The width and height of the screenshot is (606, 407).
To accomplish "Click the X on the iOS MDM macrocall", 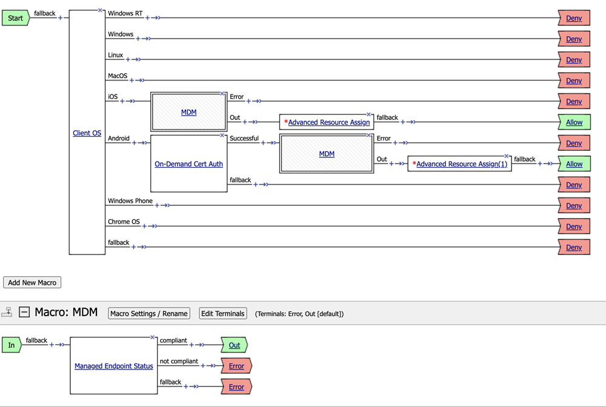I will click(223, 93).
